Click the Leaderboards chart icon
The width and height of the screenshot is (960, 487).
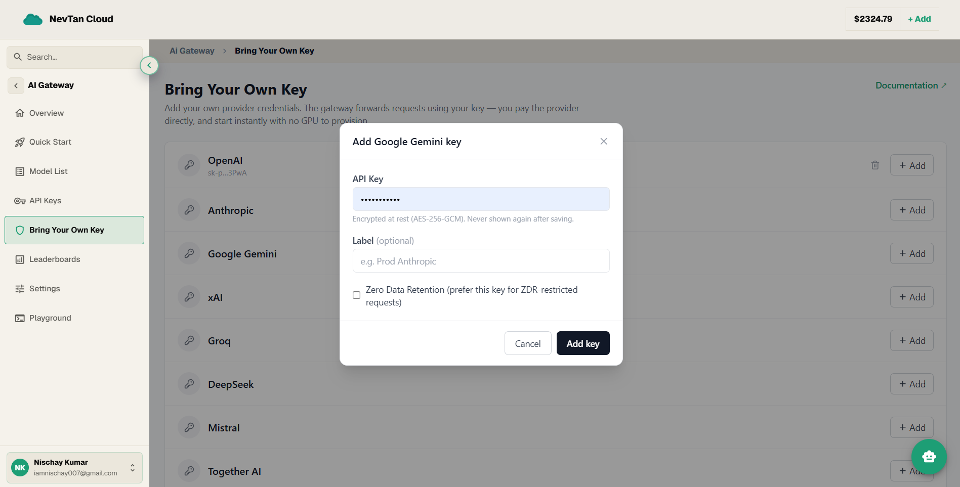(x=20, y=259)
